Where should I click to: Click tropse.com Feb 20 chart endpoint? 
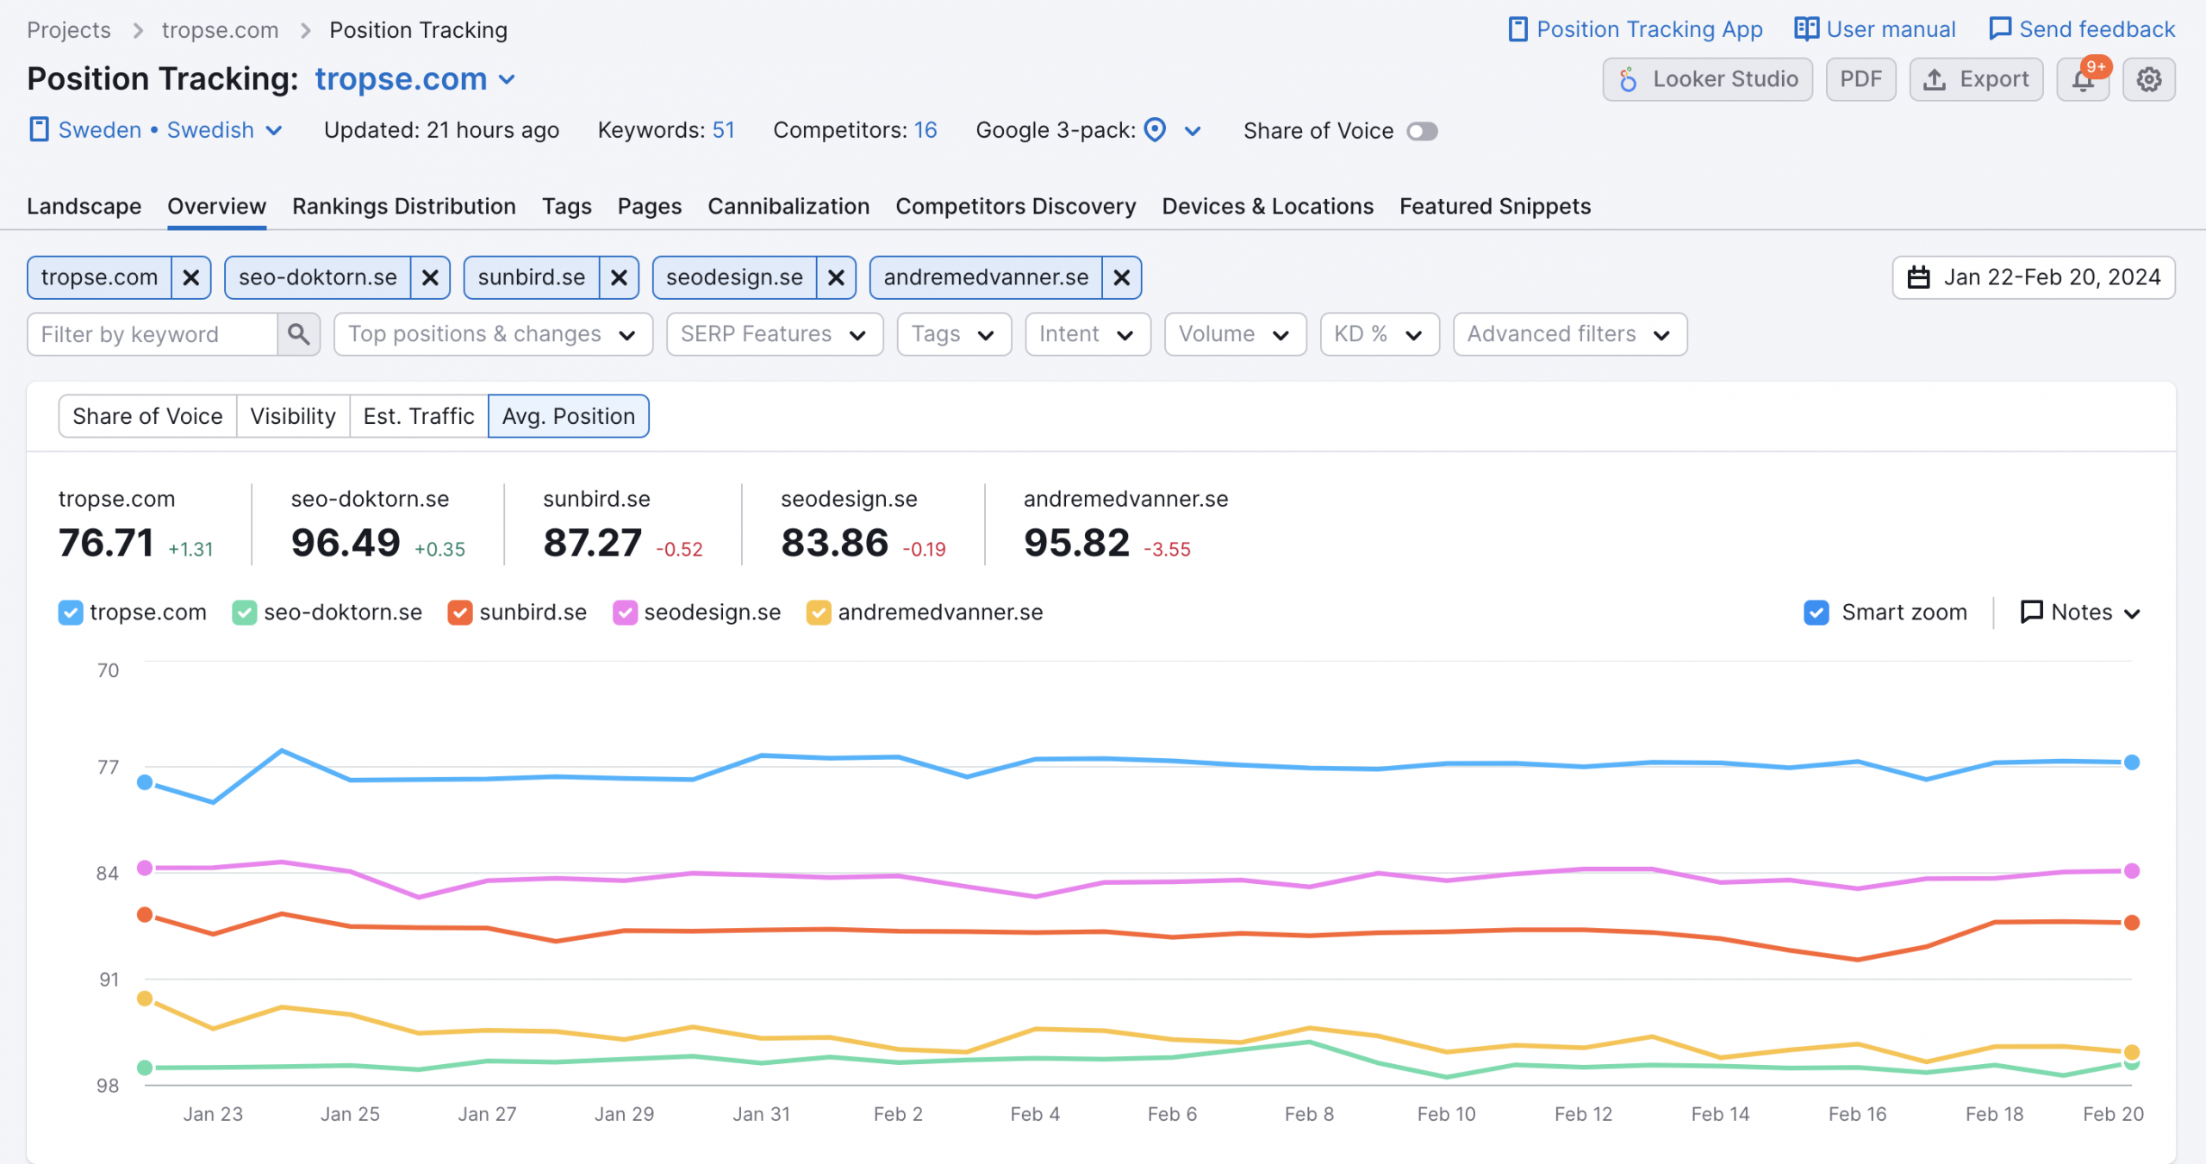(x=2131, y=763)
